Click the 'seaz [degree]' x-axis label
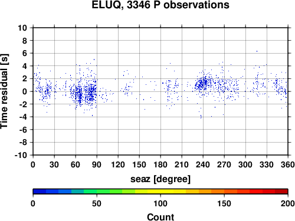This screenshot has width=295, height=221. [x=160, y=179]
